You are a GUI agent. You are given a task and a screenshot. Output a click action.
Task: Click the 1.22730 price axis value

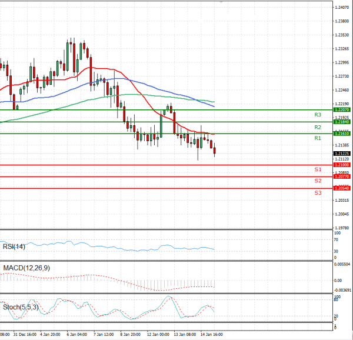tap(342, 76)
